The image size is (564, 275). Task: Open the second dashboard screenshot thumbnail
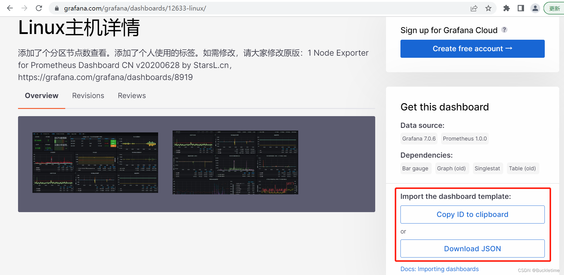tap(235, 162)
